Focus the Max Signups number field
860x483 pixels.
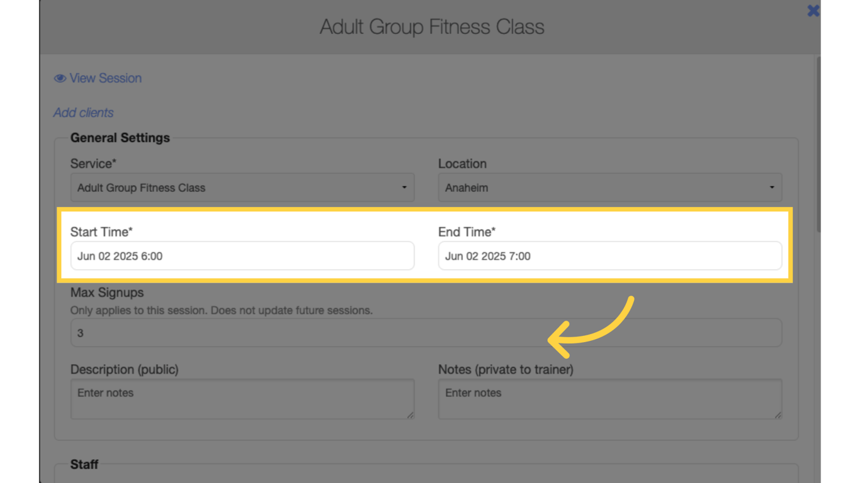click(426, 333)
